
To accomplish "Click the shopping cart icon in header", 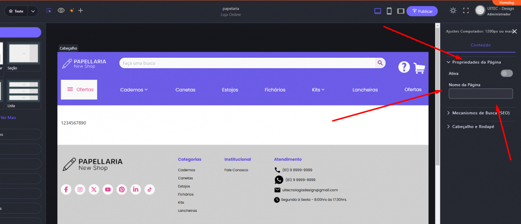I will [419, 68].
